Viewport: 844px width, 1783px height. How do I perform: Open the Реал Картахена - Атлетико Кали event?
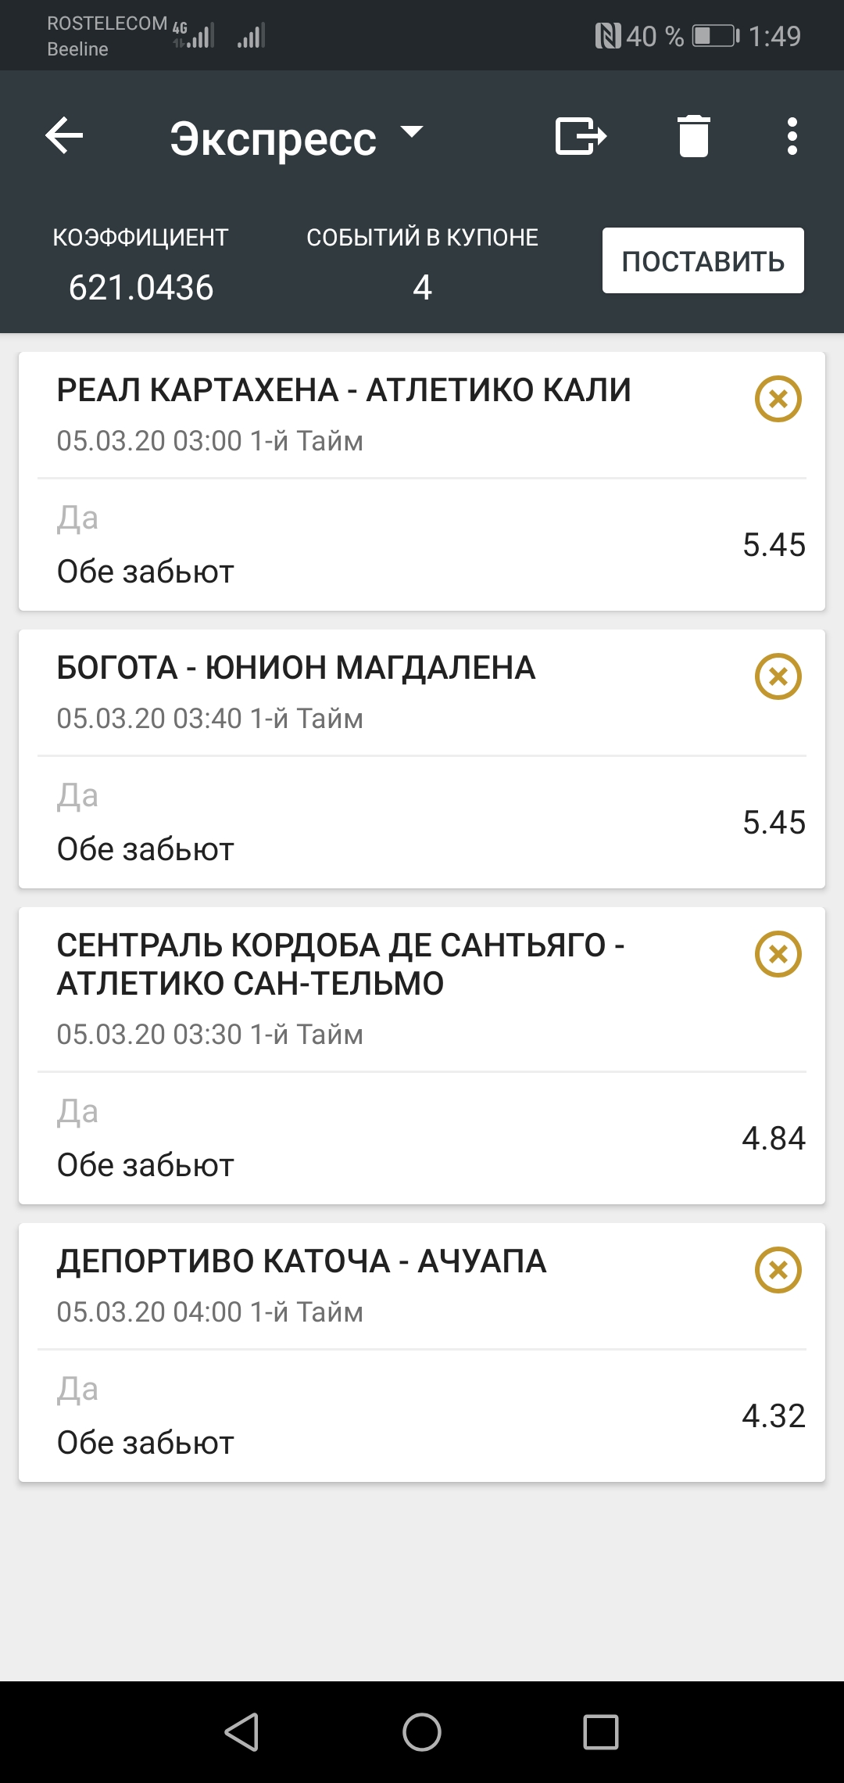click(x=344, y=390)
